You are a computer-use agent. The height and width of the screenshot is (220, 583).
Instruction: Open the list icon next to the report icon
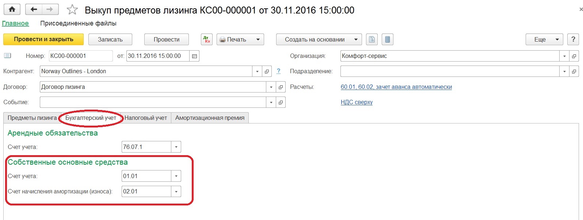pos(388,39)
